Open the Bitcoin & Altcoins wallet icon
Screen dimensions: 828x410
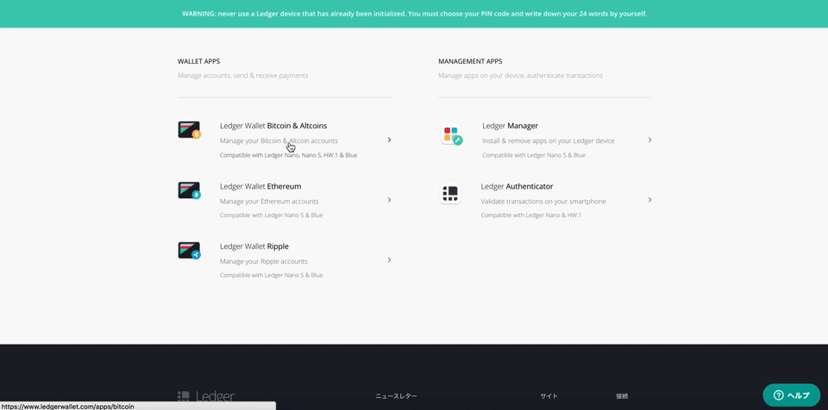(189, 130)
